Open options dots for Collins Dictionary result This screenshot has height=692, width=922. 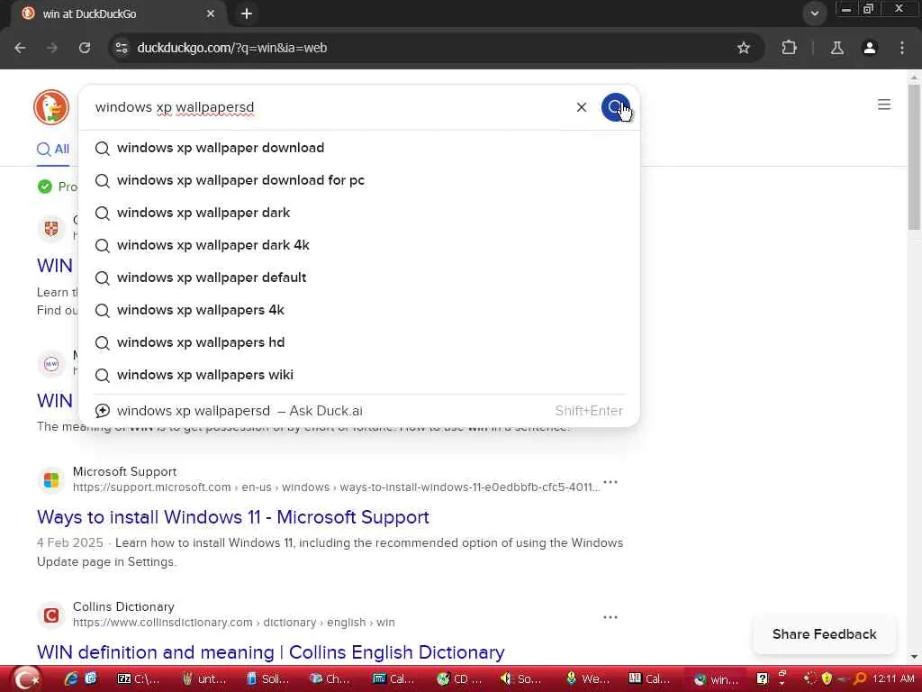tap(610, 617)
